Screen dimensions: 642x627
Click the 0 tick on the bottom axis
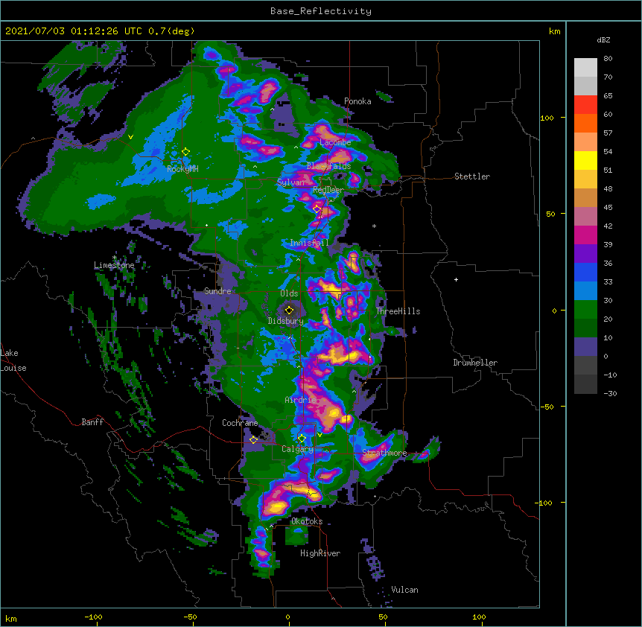pyautogui.click(x=287, y=617)
